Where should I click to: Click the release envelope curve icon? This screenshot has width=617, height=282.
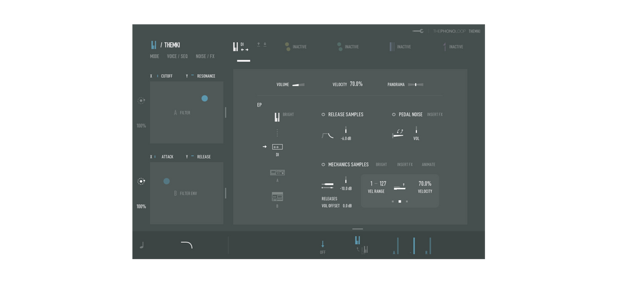328,136
